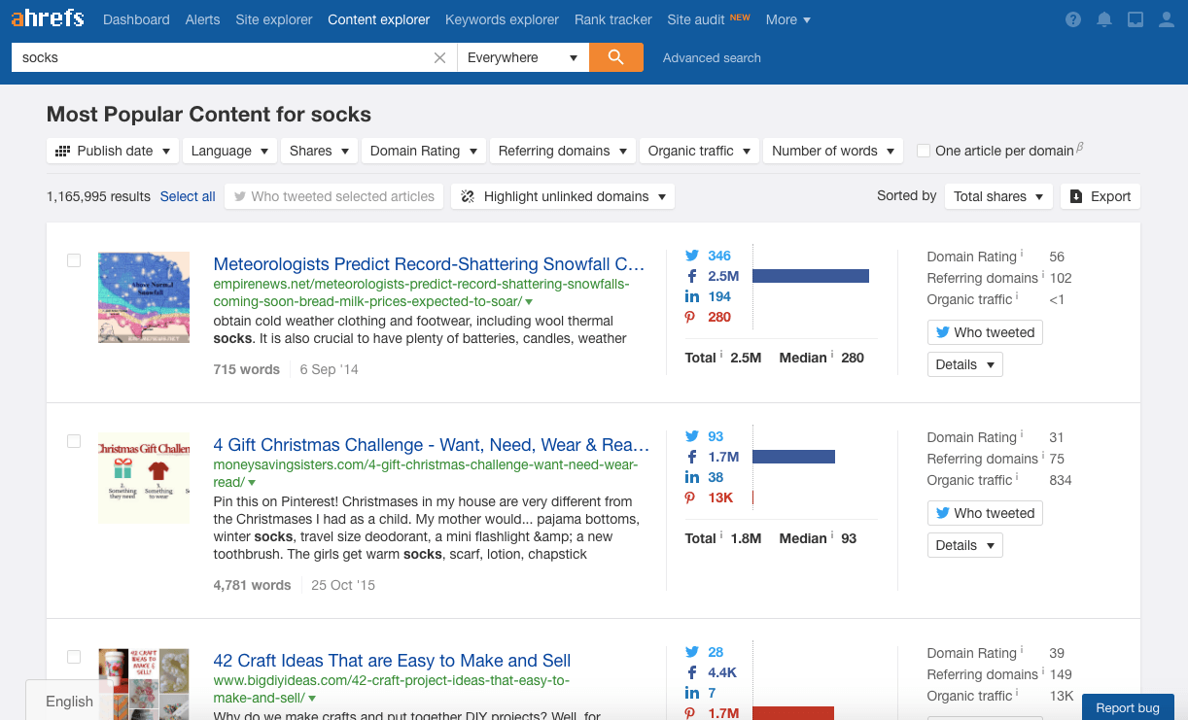
Task: Enable the One article per domain checkbox
Action: click(x=923, y=151)
